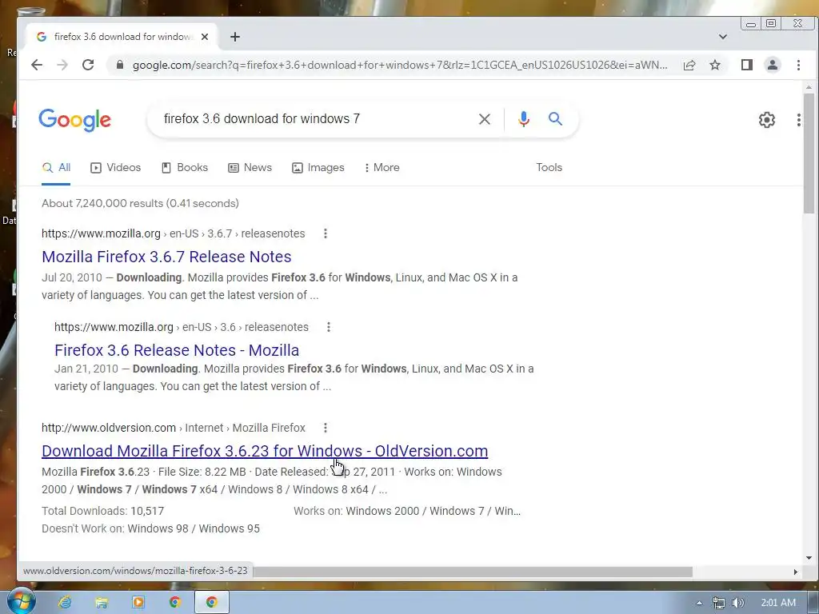This screenshot has width=819, height=614.
Task: Click the blue magnifier search button
Action: (555, 119)
